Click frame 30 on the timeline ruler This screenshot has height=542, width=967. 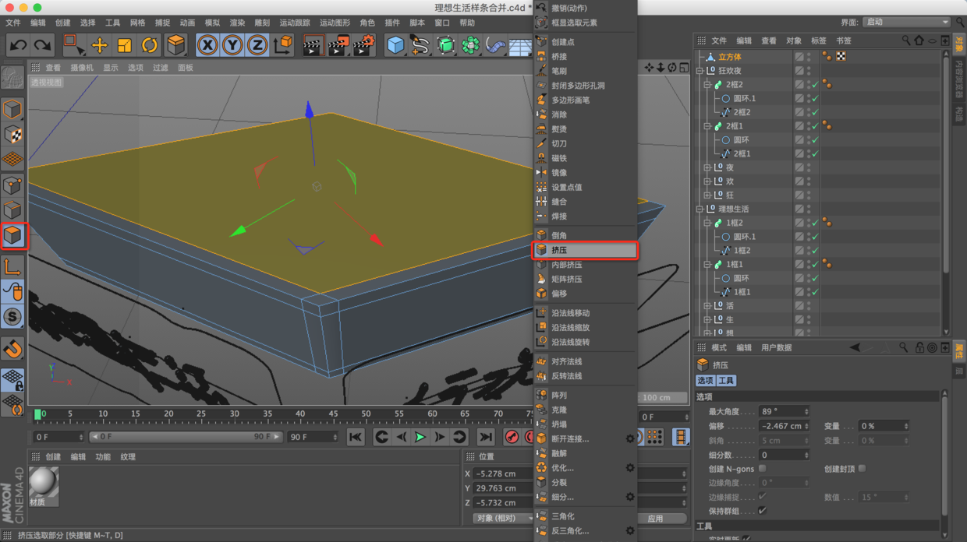pos(234,415)
